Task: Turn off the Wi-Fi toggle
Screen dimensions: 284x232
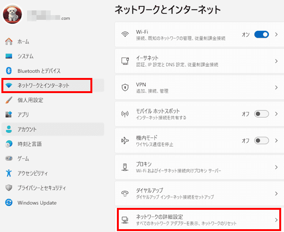Action: [x=261, y=34]
